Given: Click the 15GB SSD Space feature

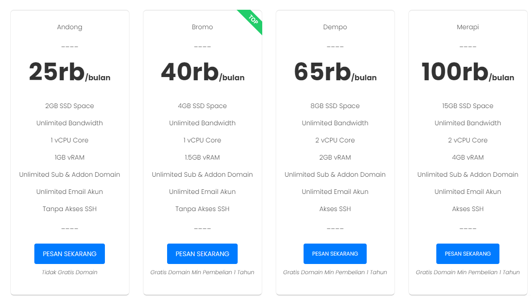Looking at the screenshot, I should 468,106.
